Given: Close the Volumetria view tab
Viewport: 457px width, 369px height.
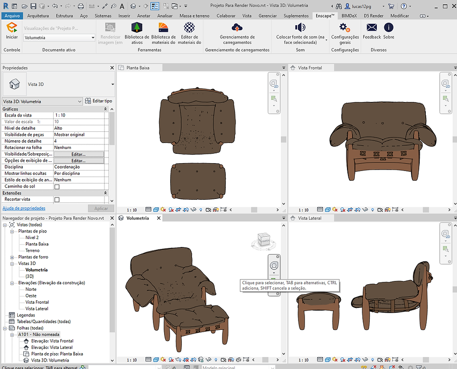Looking at the screenshot, I should tap(159, 218).
